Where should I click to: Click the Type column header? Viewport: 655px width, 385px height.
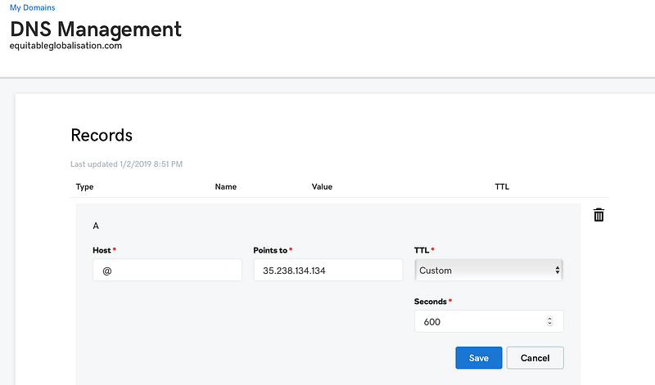point(84,187)
